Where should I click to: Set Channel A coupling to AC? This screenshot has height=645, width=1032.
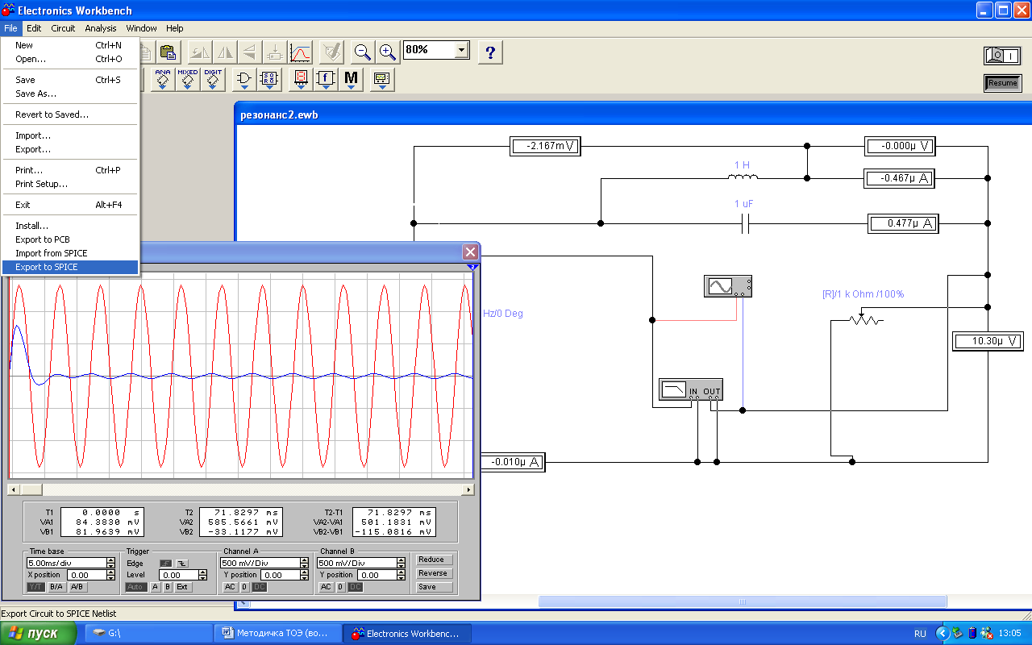[230, 587]
